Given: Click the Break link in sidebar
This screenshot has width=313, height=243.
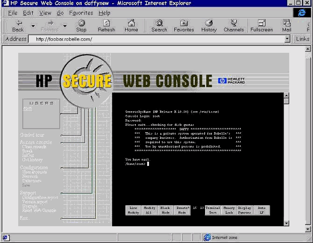Looking at the screenshot, I should (x=28, y=151).
